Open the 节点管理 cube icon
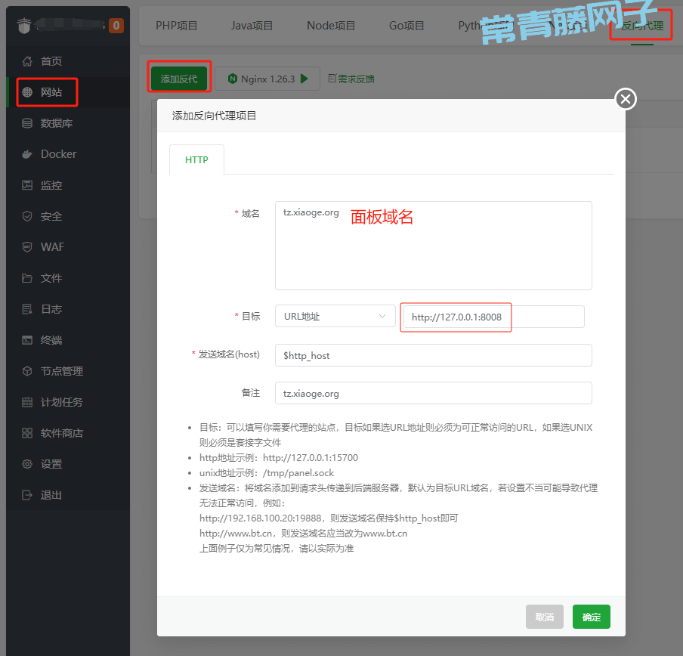Screen dimensions: 683x656 [x=27, y=371]
